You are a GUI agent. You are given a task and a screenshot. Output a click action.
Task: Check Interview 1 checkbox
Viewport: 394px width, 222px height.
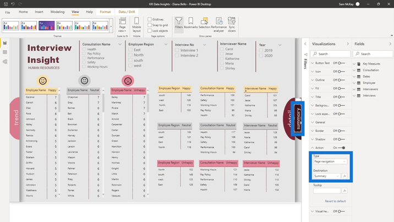(177, 50)
